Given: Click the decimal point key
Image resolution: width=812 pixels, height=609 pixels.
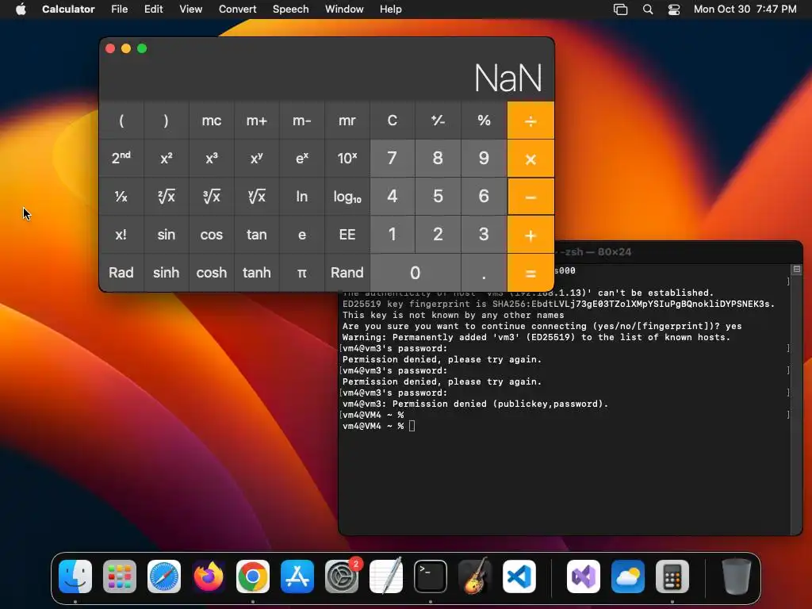Looking at the screenshot, I should 484,273.
